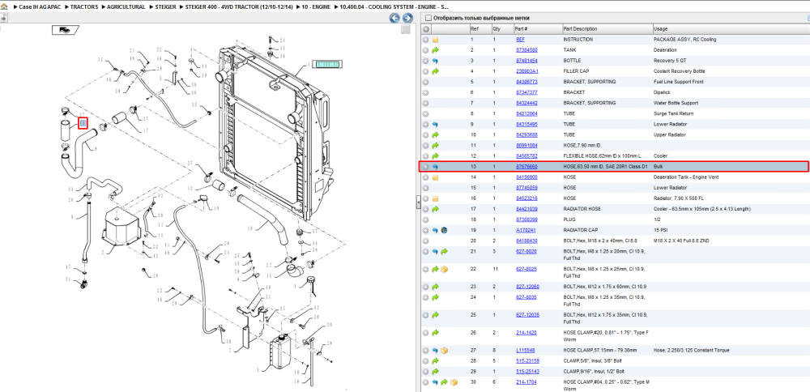Viewport: 810px width, 392px height.
Task: Click green arrow on part 627-12060 row
Action: [435, 287]
